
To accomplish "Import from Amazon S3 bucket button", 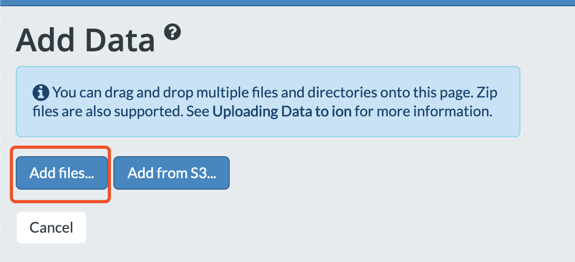I will (x=172, y=173).
